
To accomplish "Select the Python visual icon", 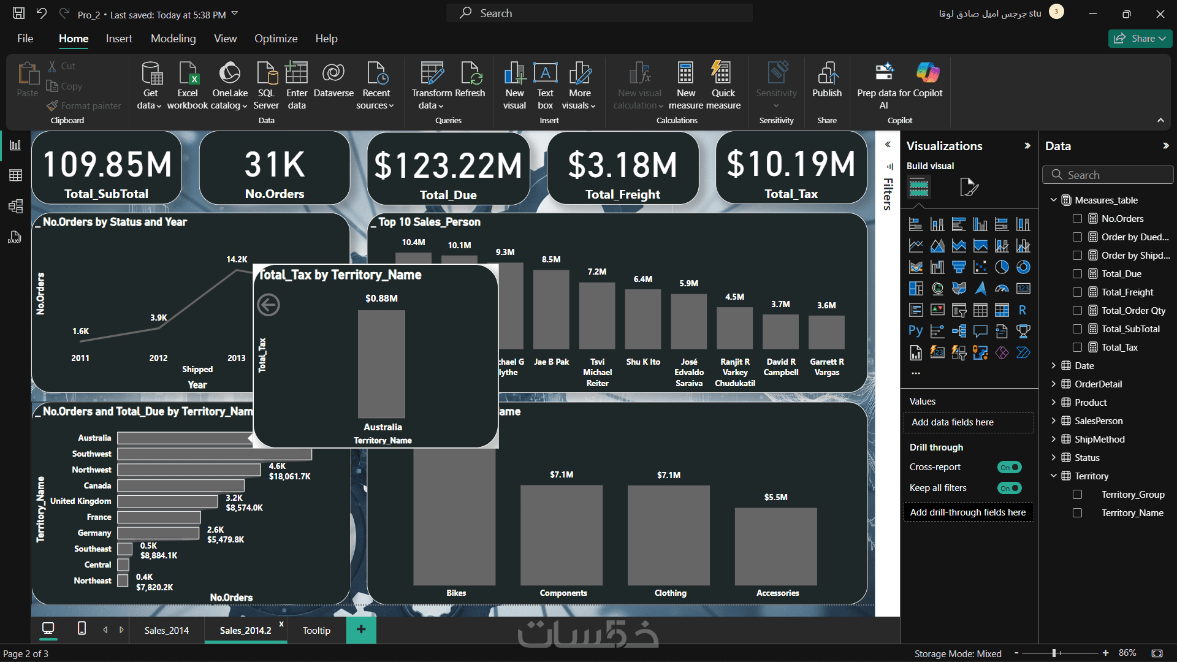I will [915, 331].
